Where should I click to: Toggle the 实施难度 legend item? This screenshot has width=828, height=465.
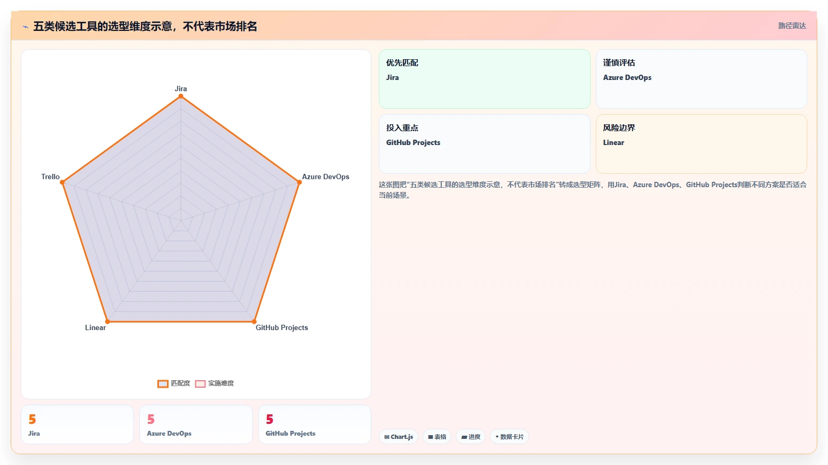pyautogui.click(x=214, y=383)
